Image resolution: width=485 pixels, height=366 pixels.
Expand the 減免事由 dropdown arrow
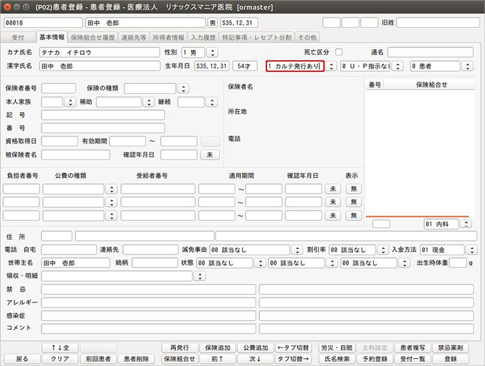coord(297,249)
